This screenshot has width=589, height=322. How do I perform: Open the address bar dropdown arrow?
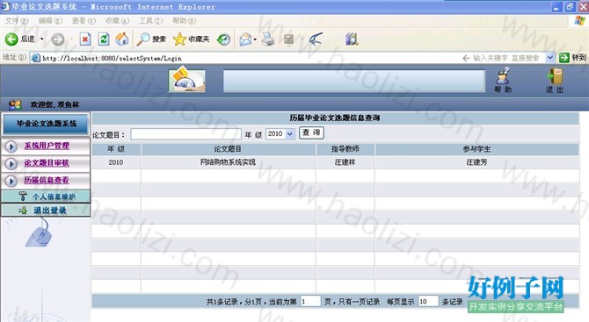pos(550,57)
